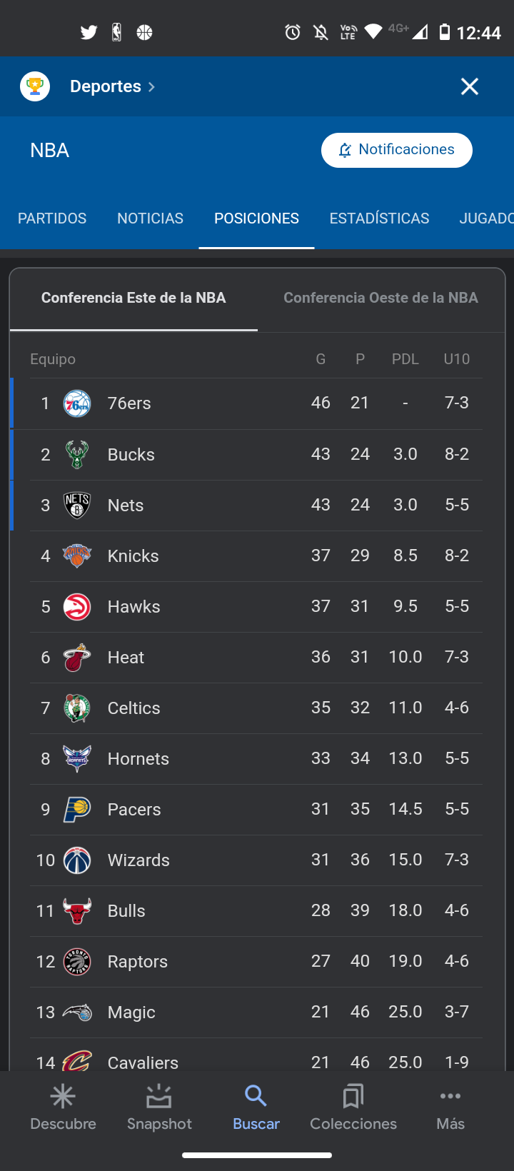
Task: Tap the 76ers team logo
Action: [77, 404]
